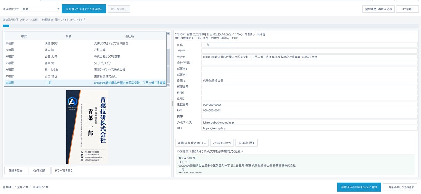Click 株式会社サンプル商事 cell
Screen dimensions: 421x194
(107, 56)
